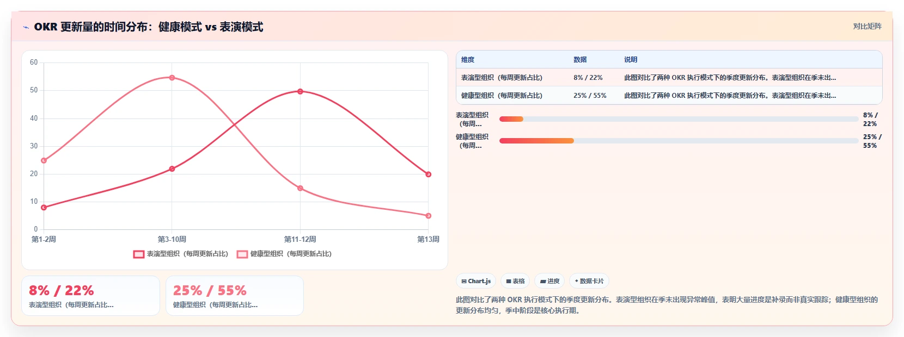The width and height of the screenshot is (904, 337).
Task: Click the 健康型组织 progress bar
Action: (679, 141)
